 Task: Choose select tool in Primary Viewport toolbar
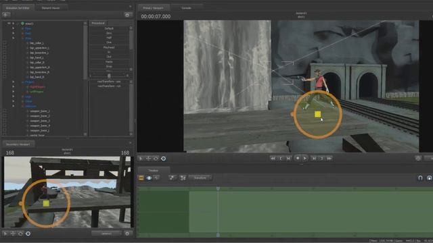(141, 159)
